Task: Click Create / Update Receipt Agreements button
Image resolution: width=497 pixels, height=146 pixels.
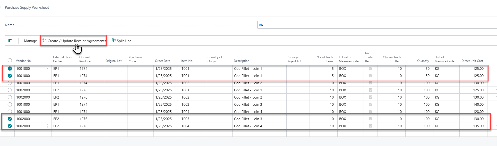Action: pyautogui.click(x=76, y=41)
